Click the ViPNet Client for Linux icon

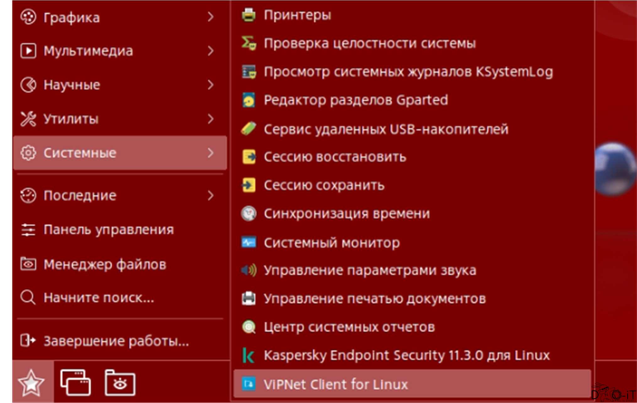[x=249, y=384]
